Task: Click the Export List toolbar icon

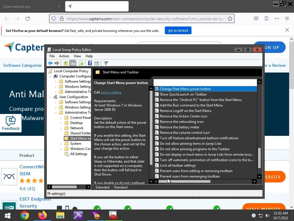Action: point(81,63)
